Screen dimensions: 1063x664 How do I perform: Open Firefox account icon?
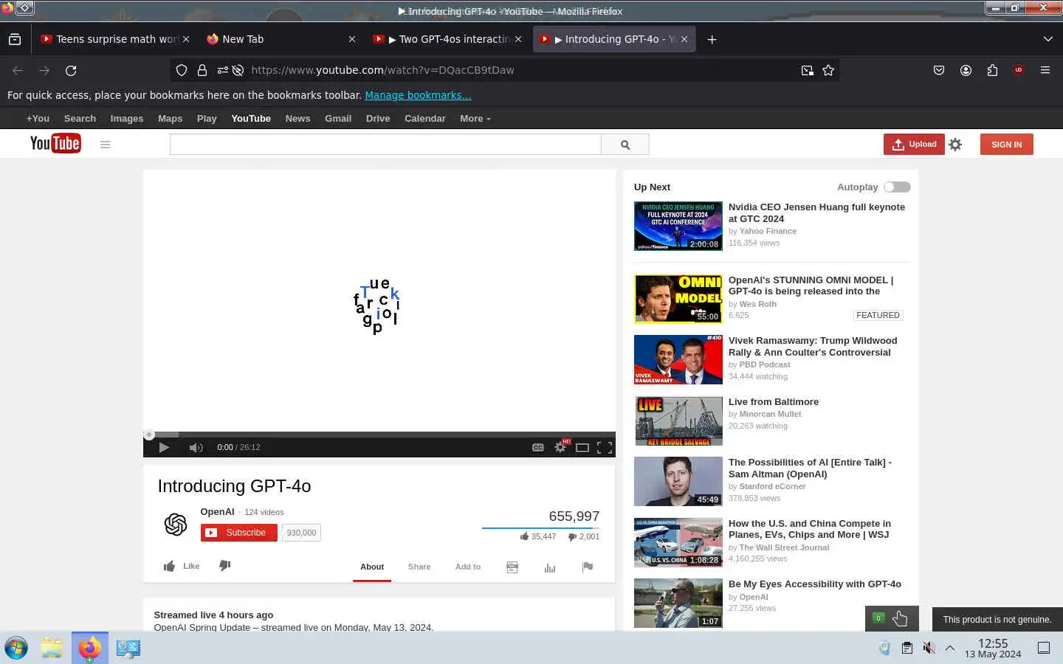[x=966, y=70]
